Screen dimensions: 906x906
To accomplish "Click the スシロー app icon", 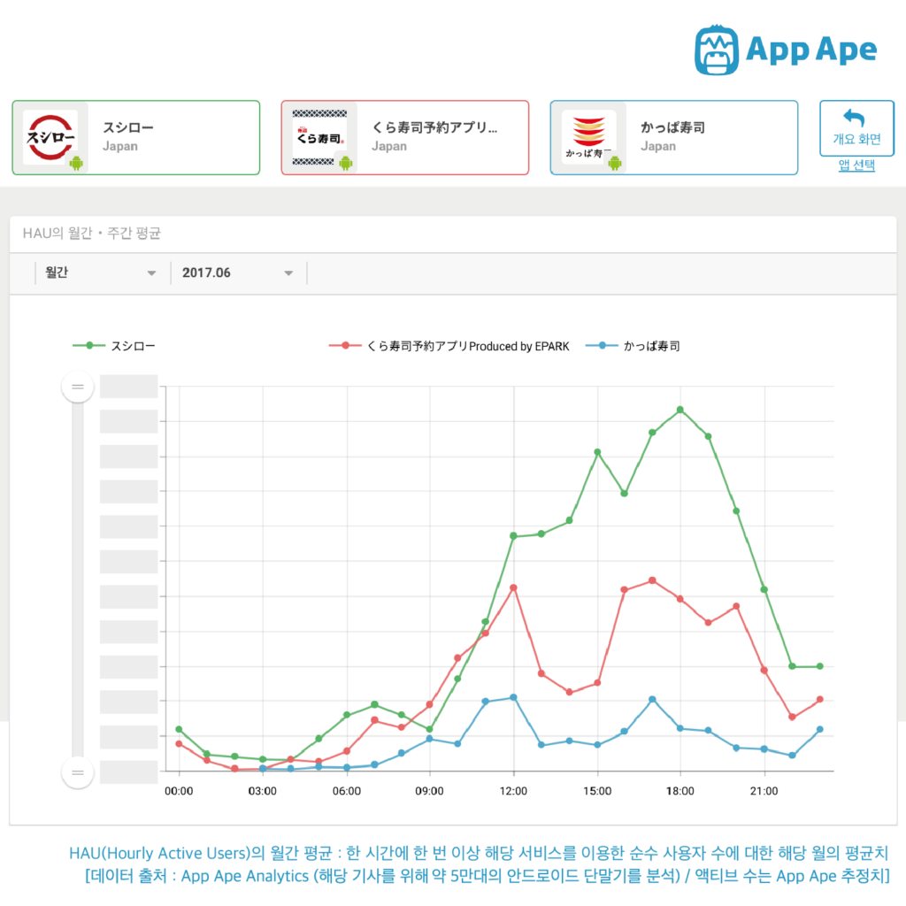I will click(x=50, y=137).
